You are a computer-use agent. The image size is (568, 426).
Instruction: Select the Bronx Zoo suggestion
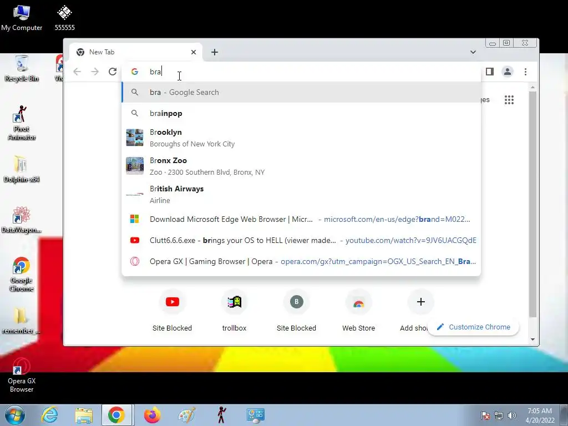coord(301,166)
